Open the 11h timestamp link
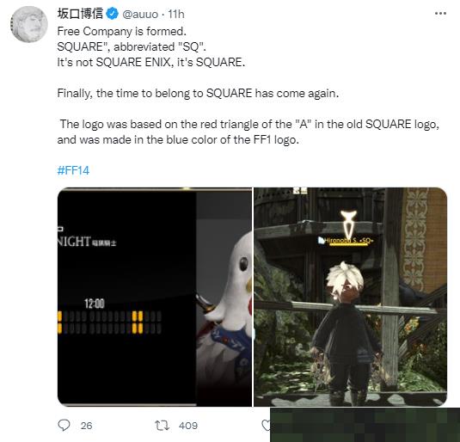Screen dimensions: 460x442 click(x=176, y=14)
